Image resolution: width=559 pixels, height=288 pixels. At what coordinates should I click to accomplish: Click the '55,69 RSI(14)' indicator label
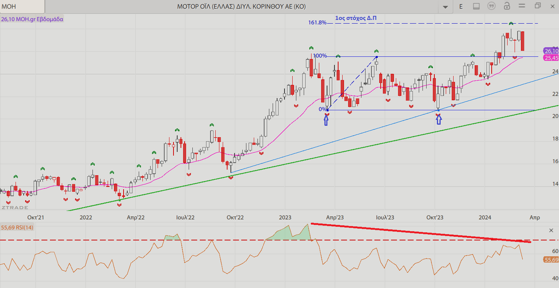(17, 228)
